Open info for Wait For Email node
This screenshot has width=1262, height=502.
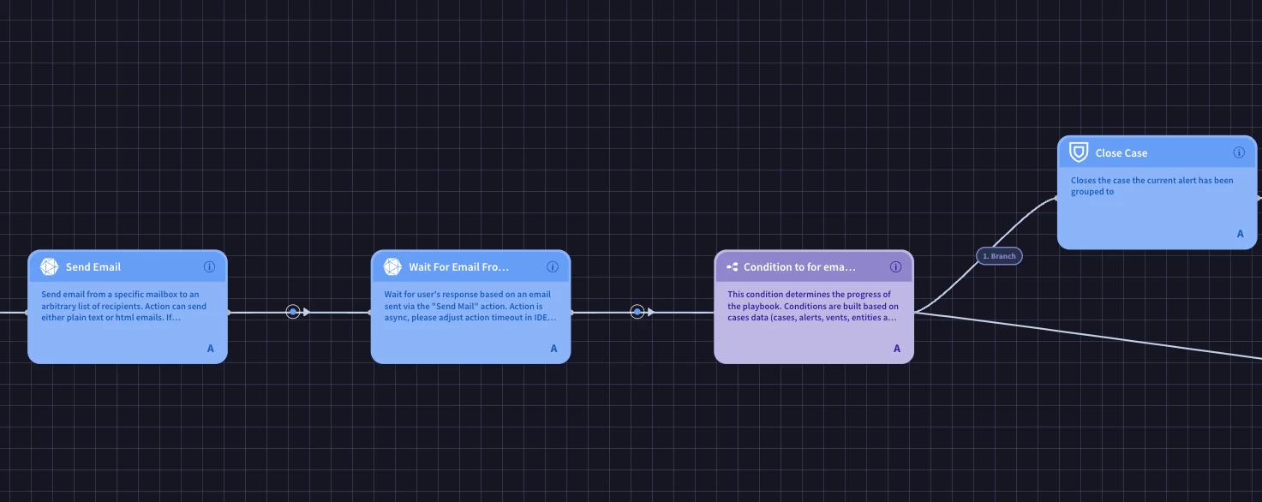[553, 267]
